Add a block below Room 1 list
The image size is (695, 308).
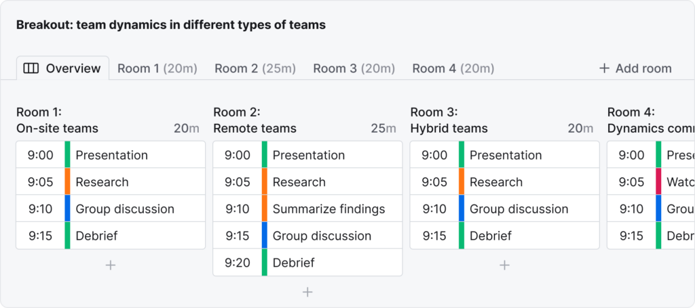[x=111, y=265]
